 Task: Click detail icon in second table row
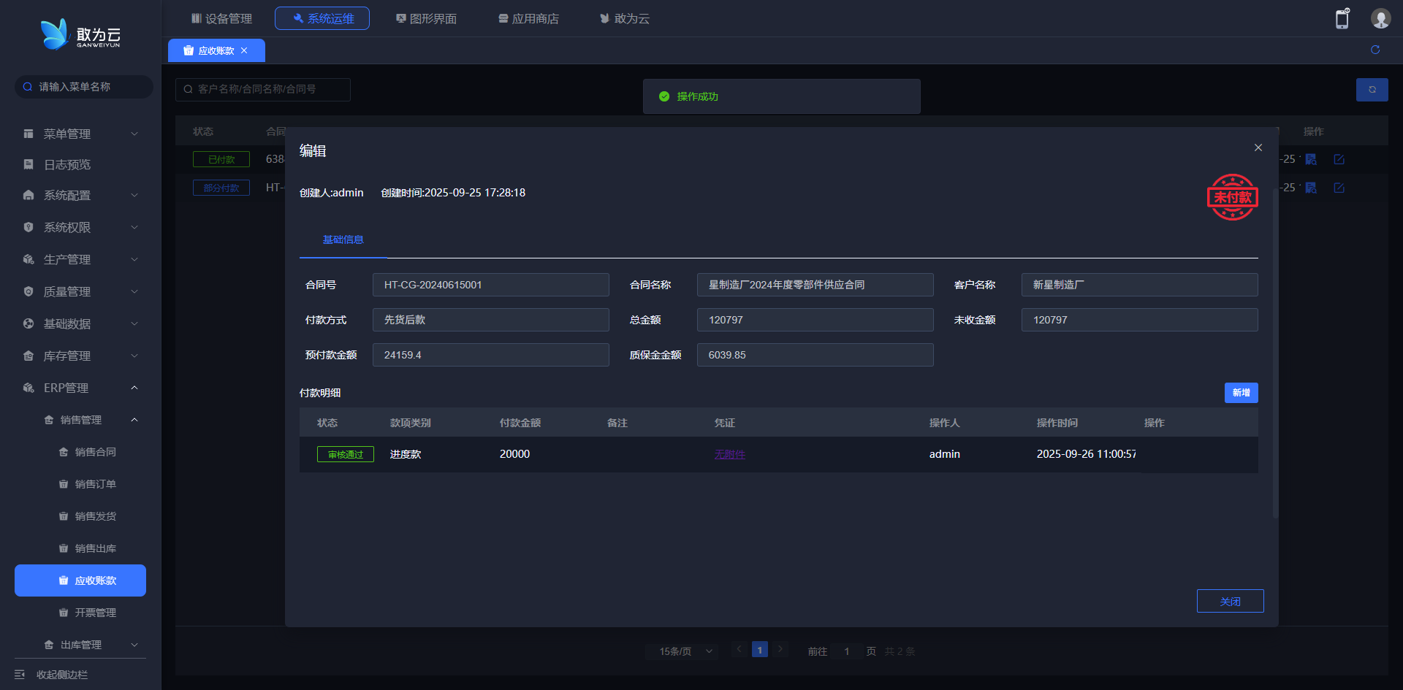[x=1311, y=188]
